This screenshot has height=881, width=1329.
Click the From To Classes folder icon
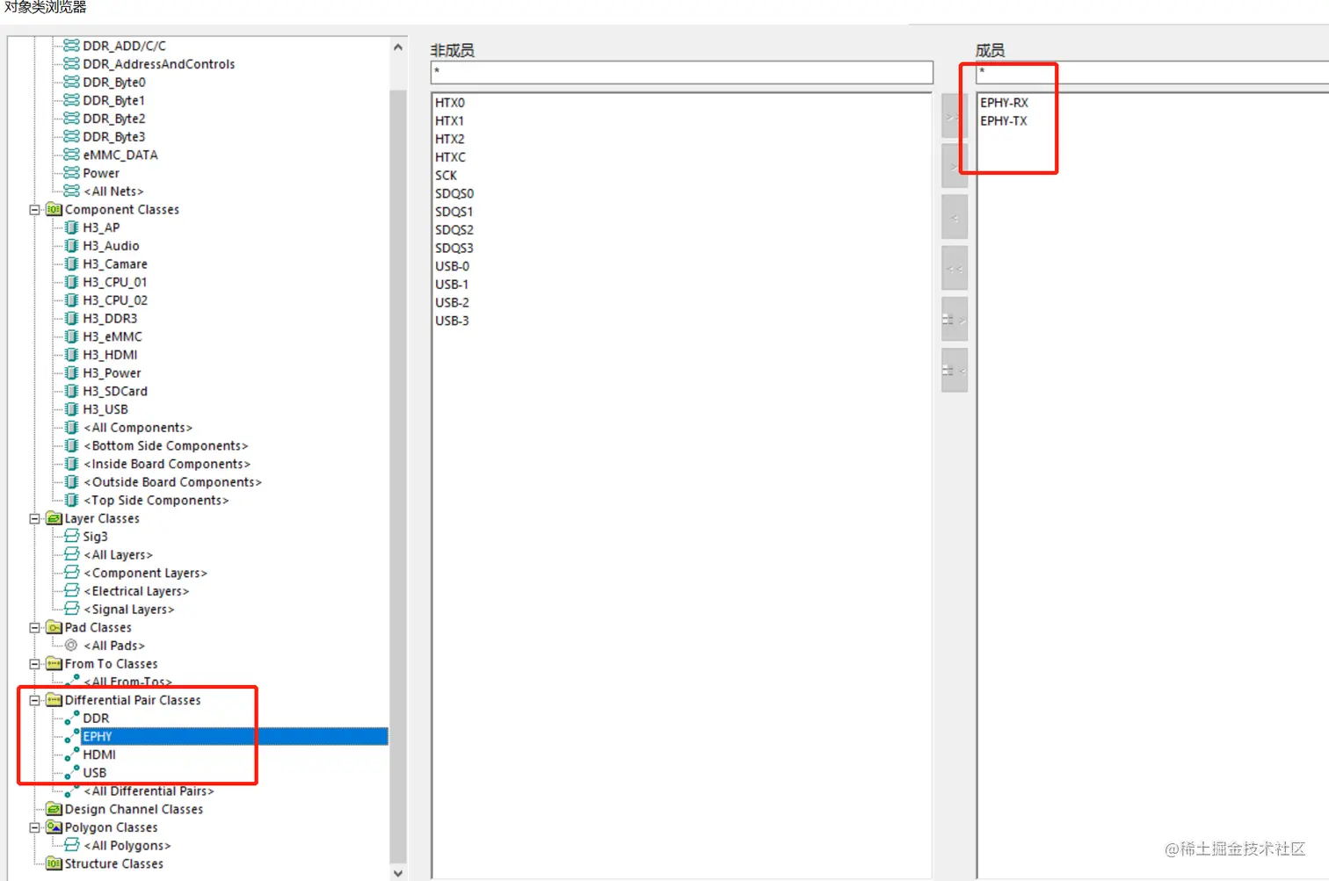click(x=54, y=664)
